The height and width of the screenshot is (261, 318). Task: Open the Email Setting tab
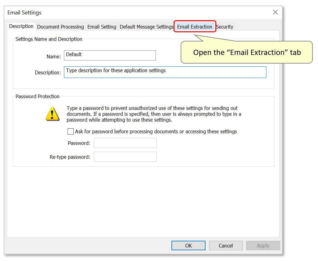pyautogui.click(x=102, y=27)
